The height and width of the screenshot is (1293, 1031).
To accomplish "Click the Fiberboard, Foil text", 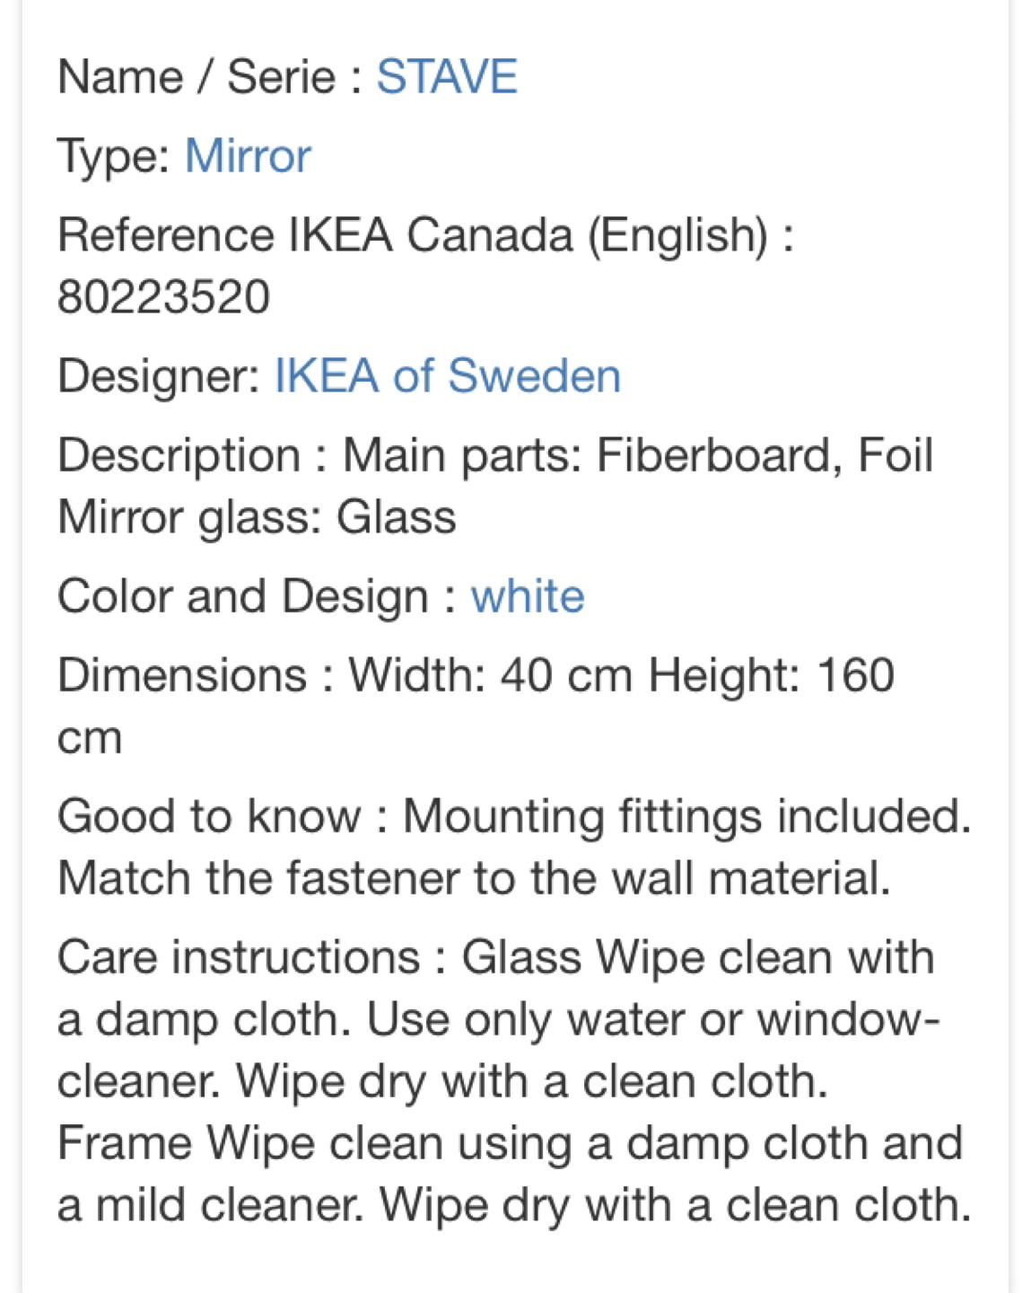I will (x=765, y=455).
